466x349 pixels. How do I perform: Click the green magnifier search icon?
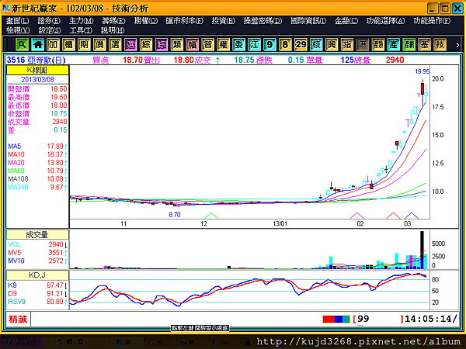tap(22, 45)
